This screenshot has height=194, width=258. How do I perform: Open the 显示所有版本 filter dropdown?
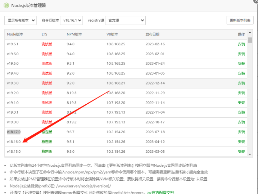tap(20, 20)
